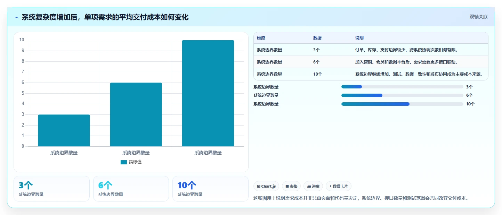Select the 数据卡片 tag chip
This screenshot has width=502, height=215.
pos(339,186)
